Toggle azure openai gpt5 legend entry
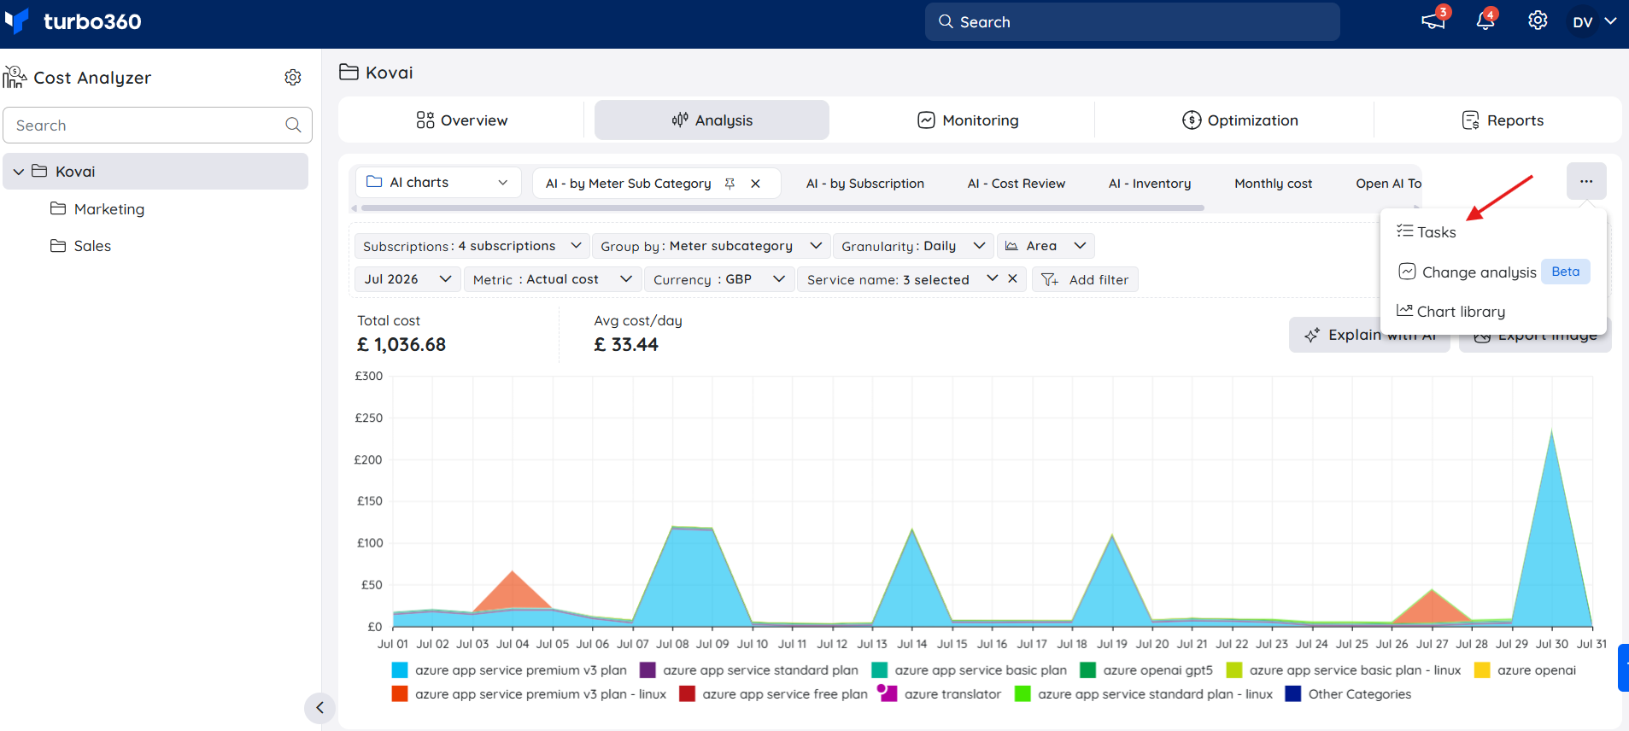Image resolution: width=1629 pixels, height=731 pixels. [x=1146, y=670]
